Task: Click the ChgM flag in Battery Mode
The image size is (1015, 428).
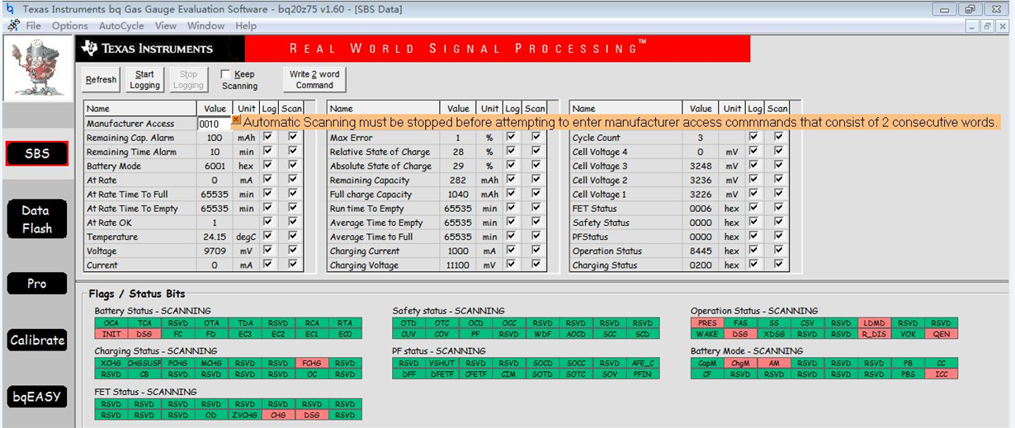Action: point(741,363)
